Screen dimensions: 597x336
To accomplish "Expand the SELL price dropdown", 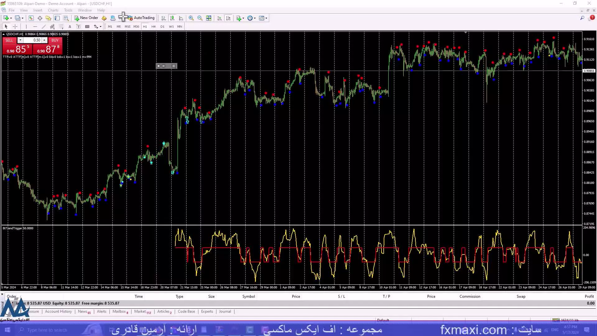I will (20, 40).
